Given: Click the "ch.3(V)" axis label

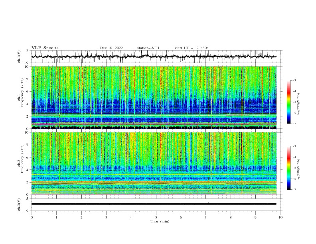Looking at the screenshot, I should 19,205.
